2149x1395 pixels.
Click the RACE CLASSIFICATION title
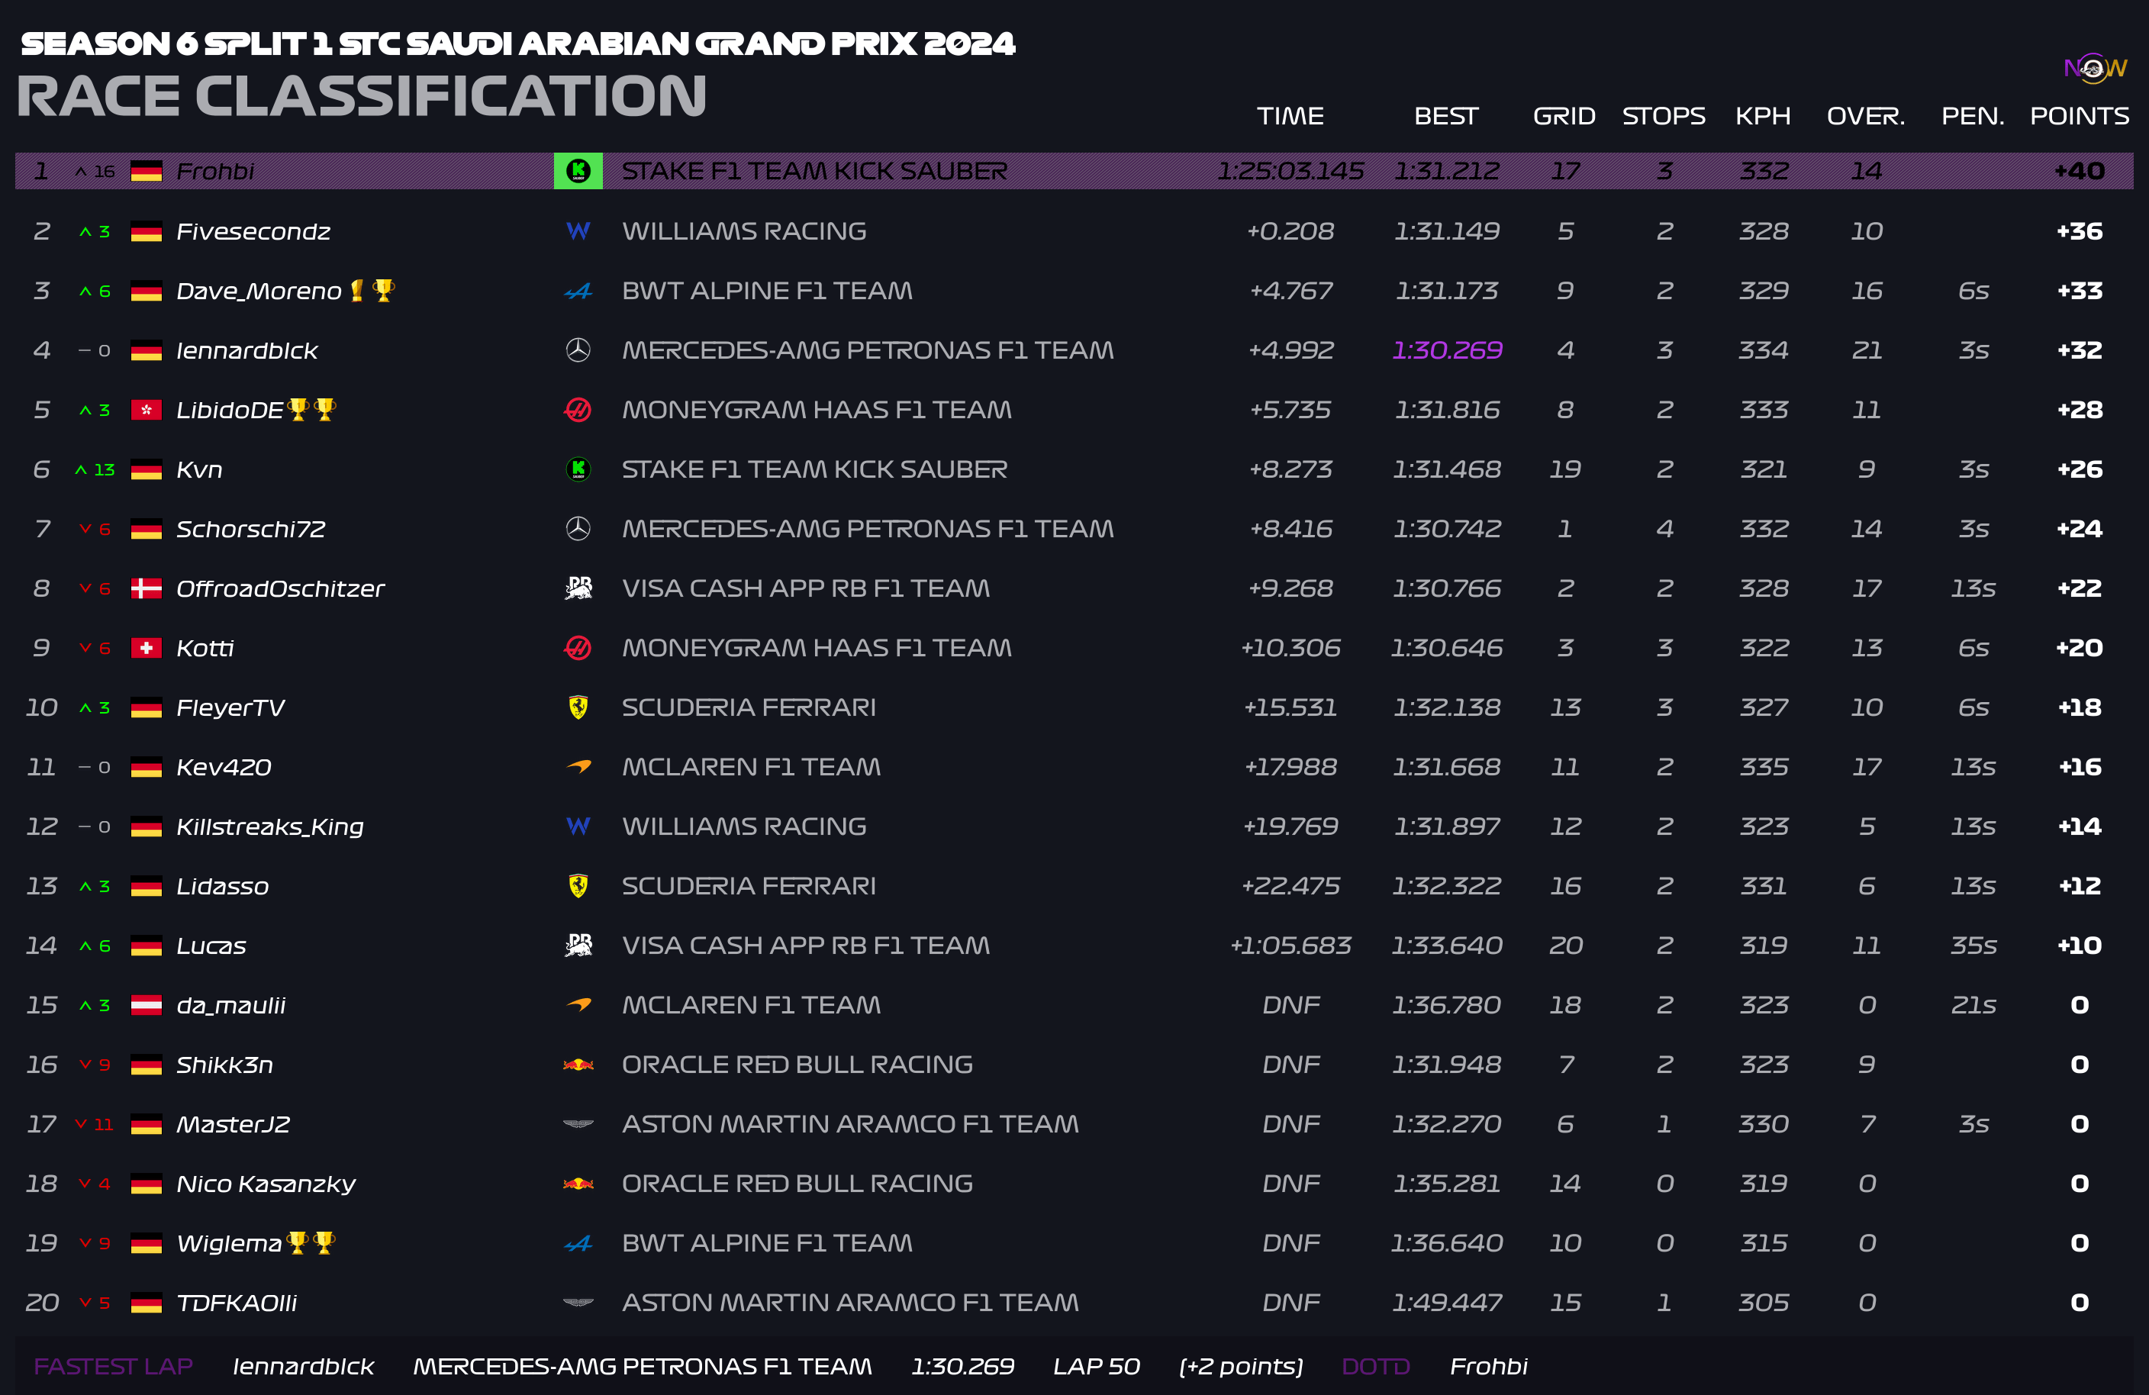pyautogui.click(x=361, y=95)
